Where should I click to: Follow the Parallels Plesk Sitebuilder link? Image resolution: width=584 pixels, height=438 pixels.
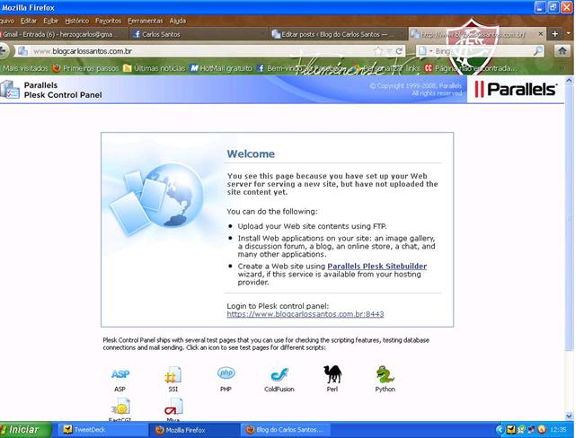pos(377,266)
